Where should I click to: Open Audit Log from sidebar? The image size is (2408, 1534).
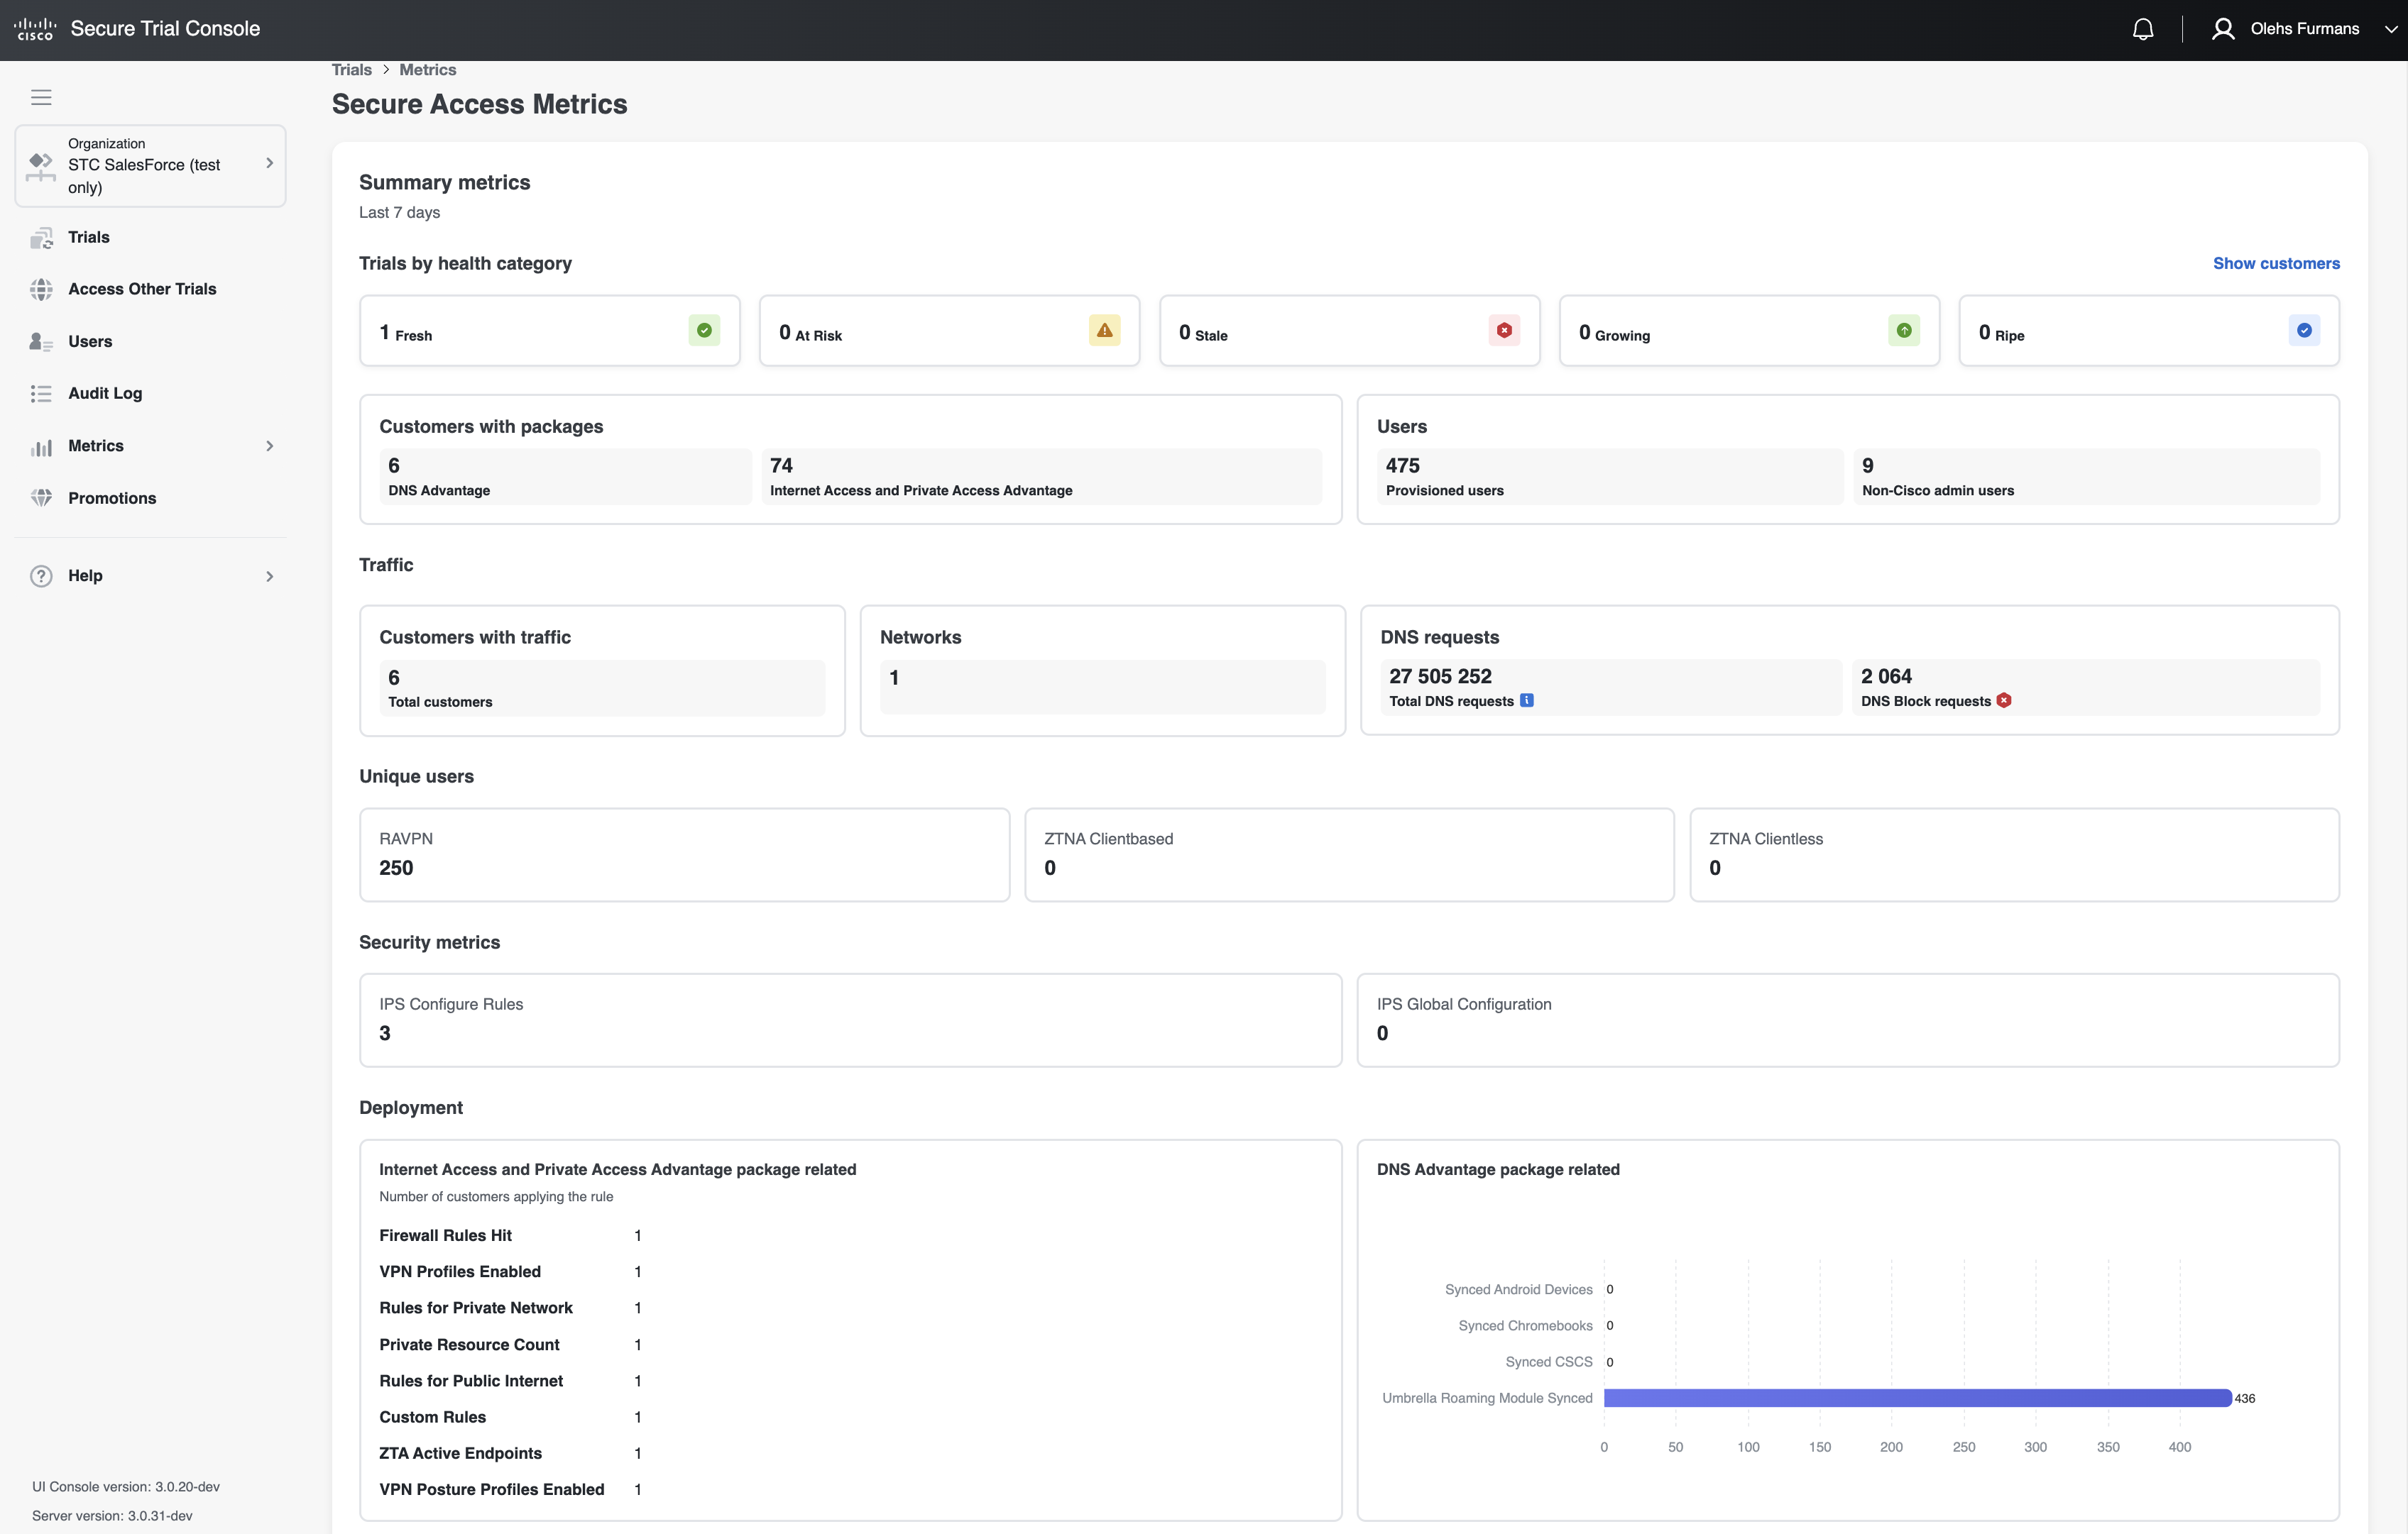105,394
